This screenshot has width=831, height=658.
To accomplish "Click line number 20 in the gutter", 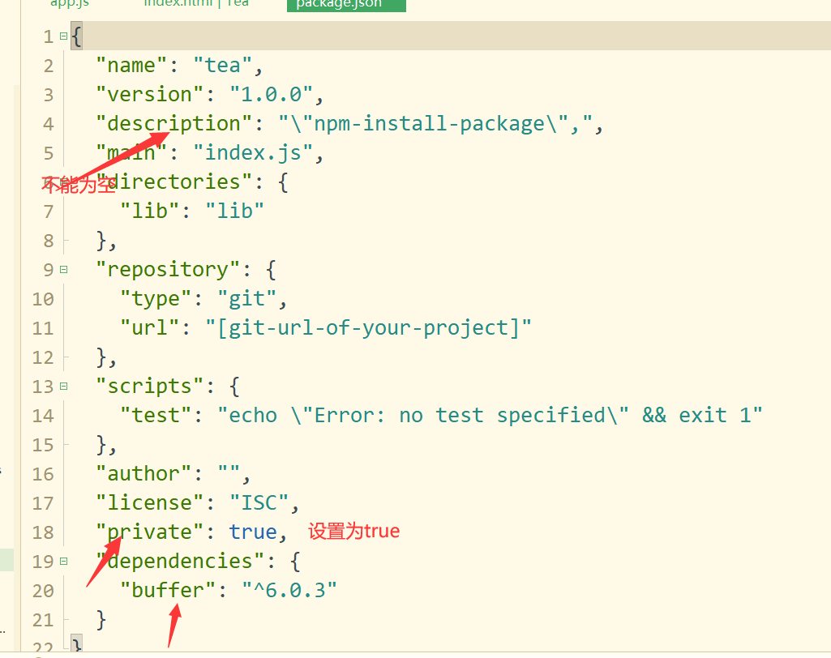I will pyautogui.click(x=43, y=590).
